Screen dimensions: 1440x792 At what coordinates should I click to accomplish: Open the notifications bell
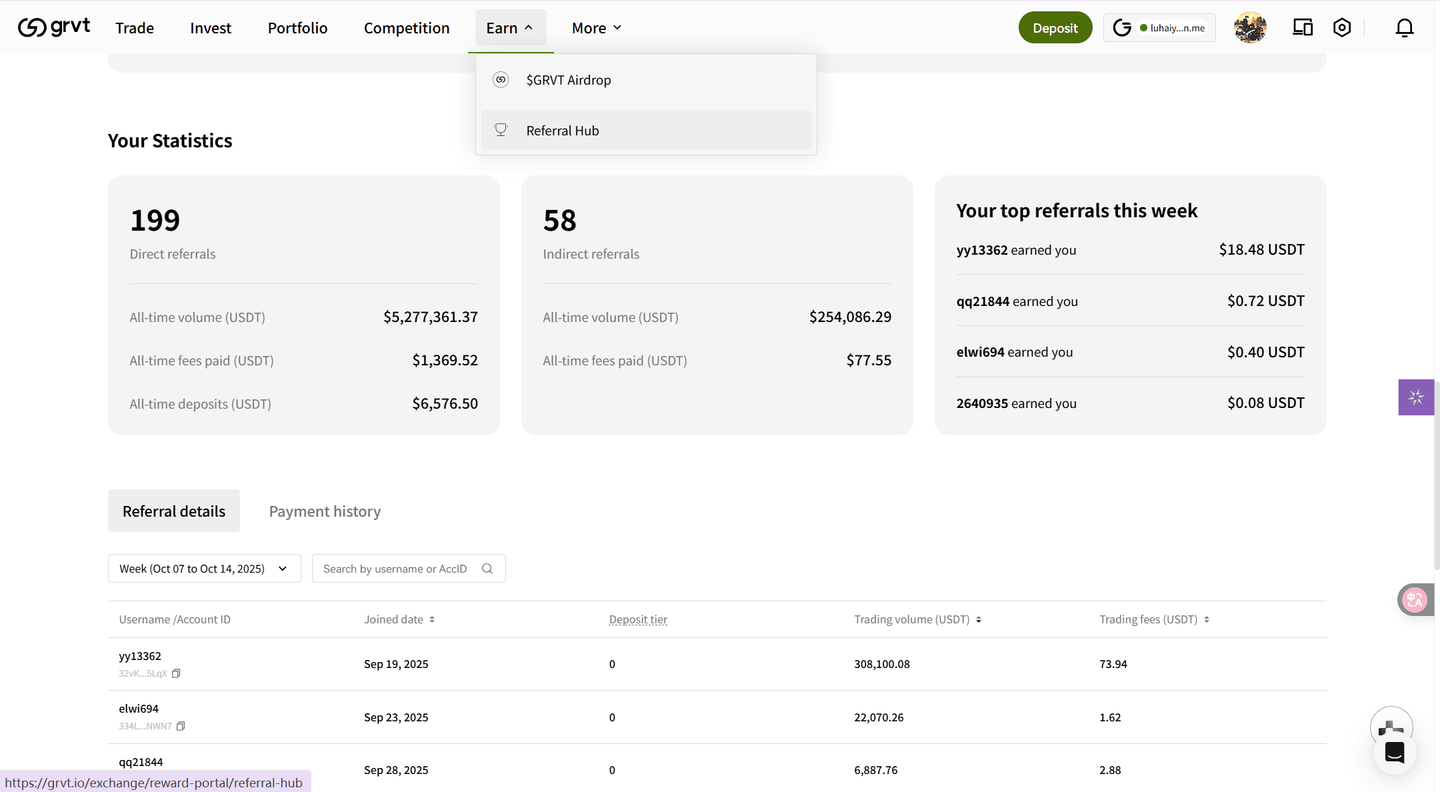tap(1404, 27)
